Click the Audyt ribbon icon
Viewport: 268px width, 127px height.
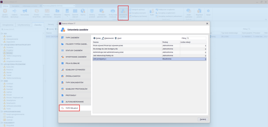152,12
